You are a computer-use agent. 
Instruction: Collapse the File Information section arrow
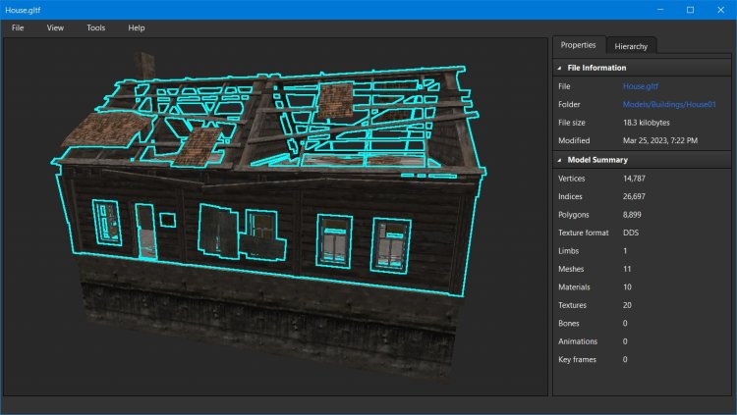[560, 68]
